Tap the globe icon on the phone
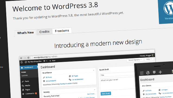The width and height of the screenshot is (173, 98). click(x=148, y=73)
